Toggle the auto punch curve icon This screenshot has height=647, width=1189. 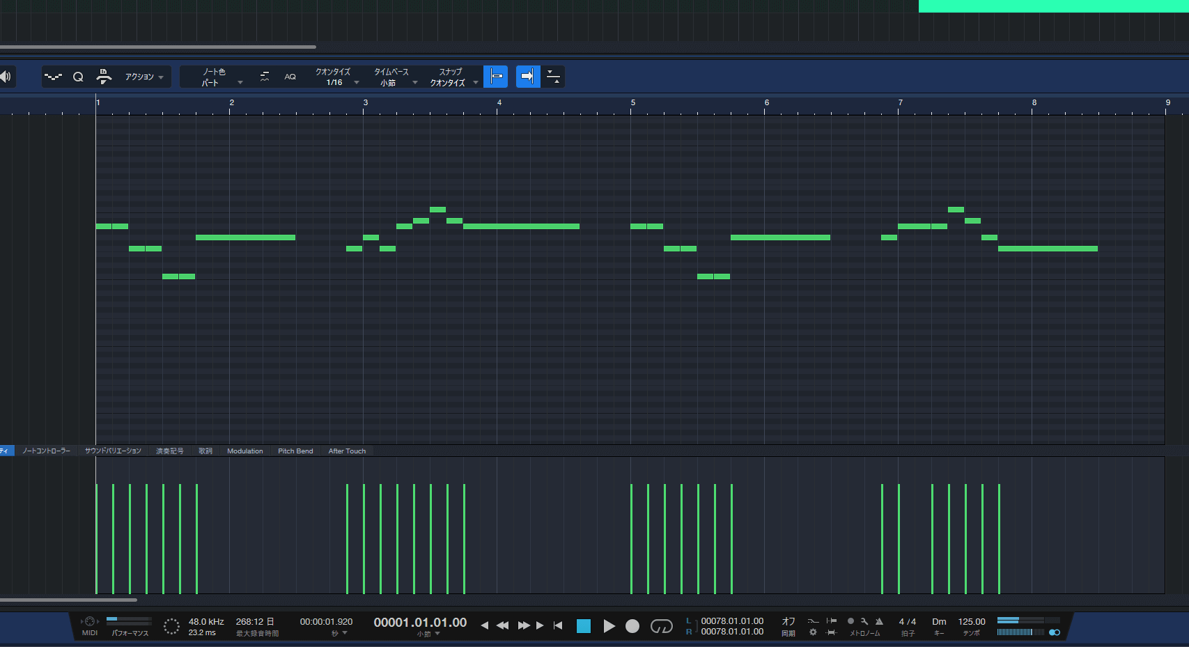click(813, 621)
